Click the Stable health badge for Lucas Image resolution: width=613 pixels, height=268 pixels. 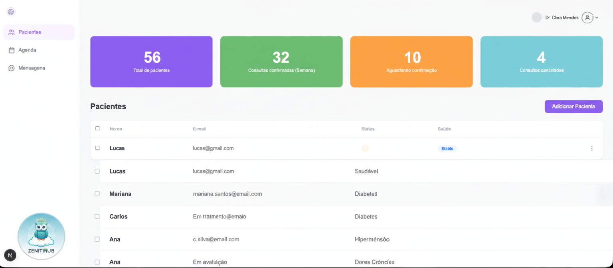click(x=447, y=148)
